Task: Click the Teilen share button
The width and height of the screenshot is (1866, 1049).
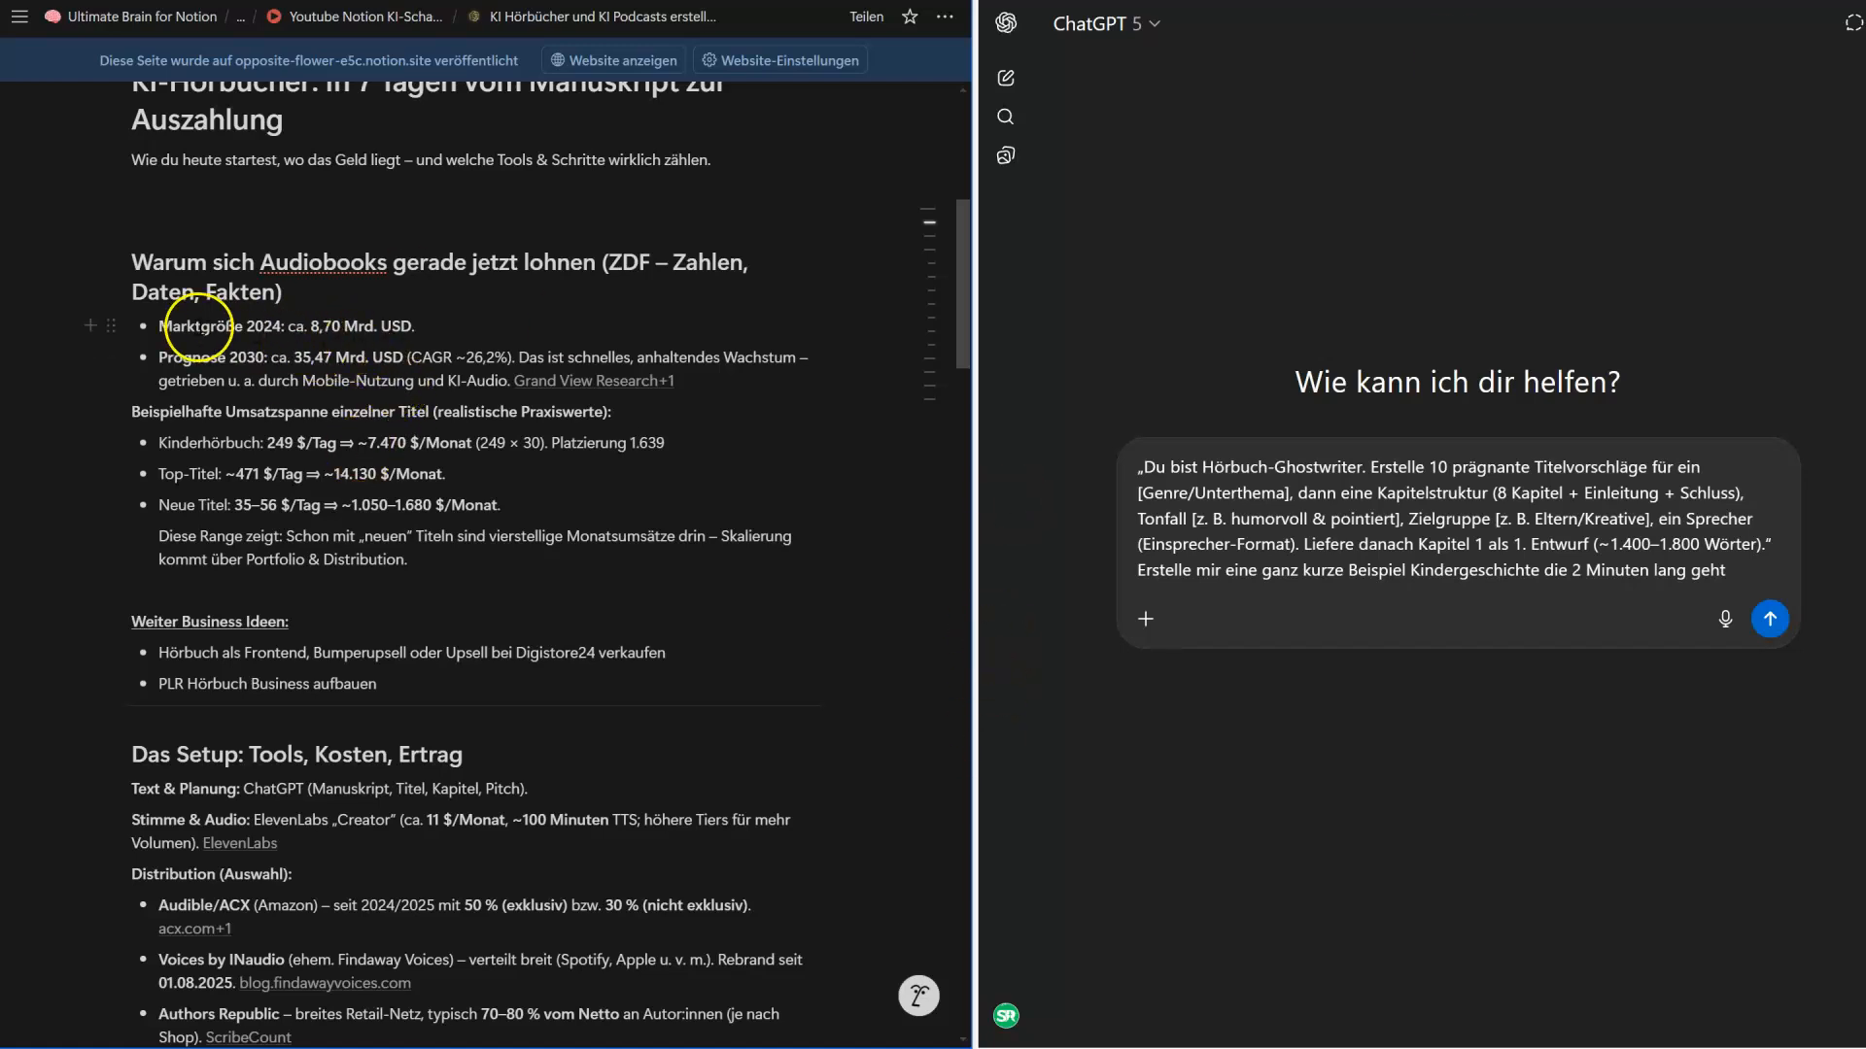Action: 866,17
